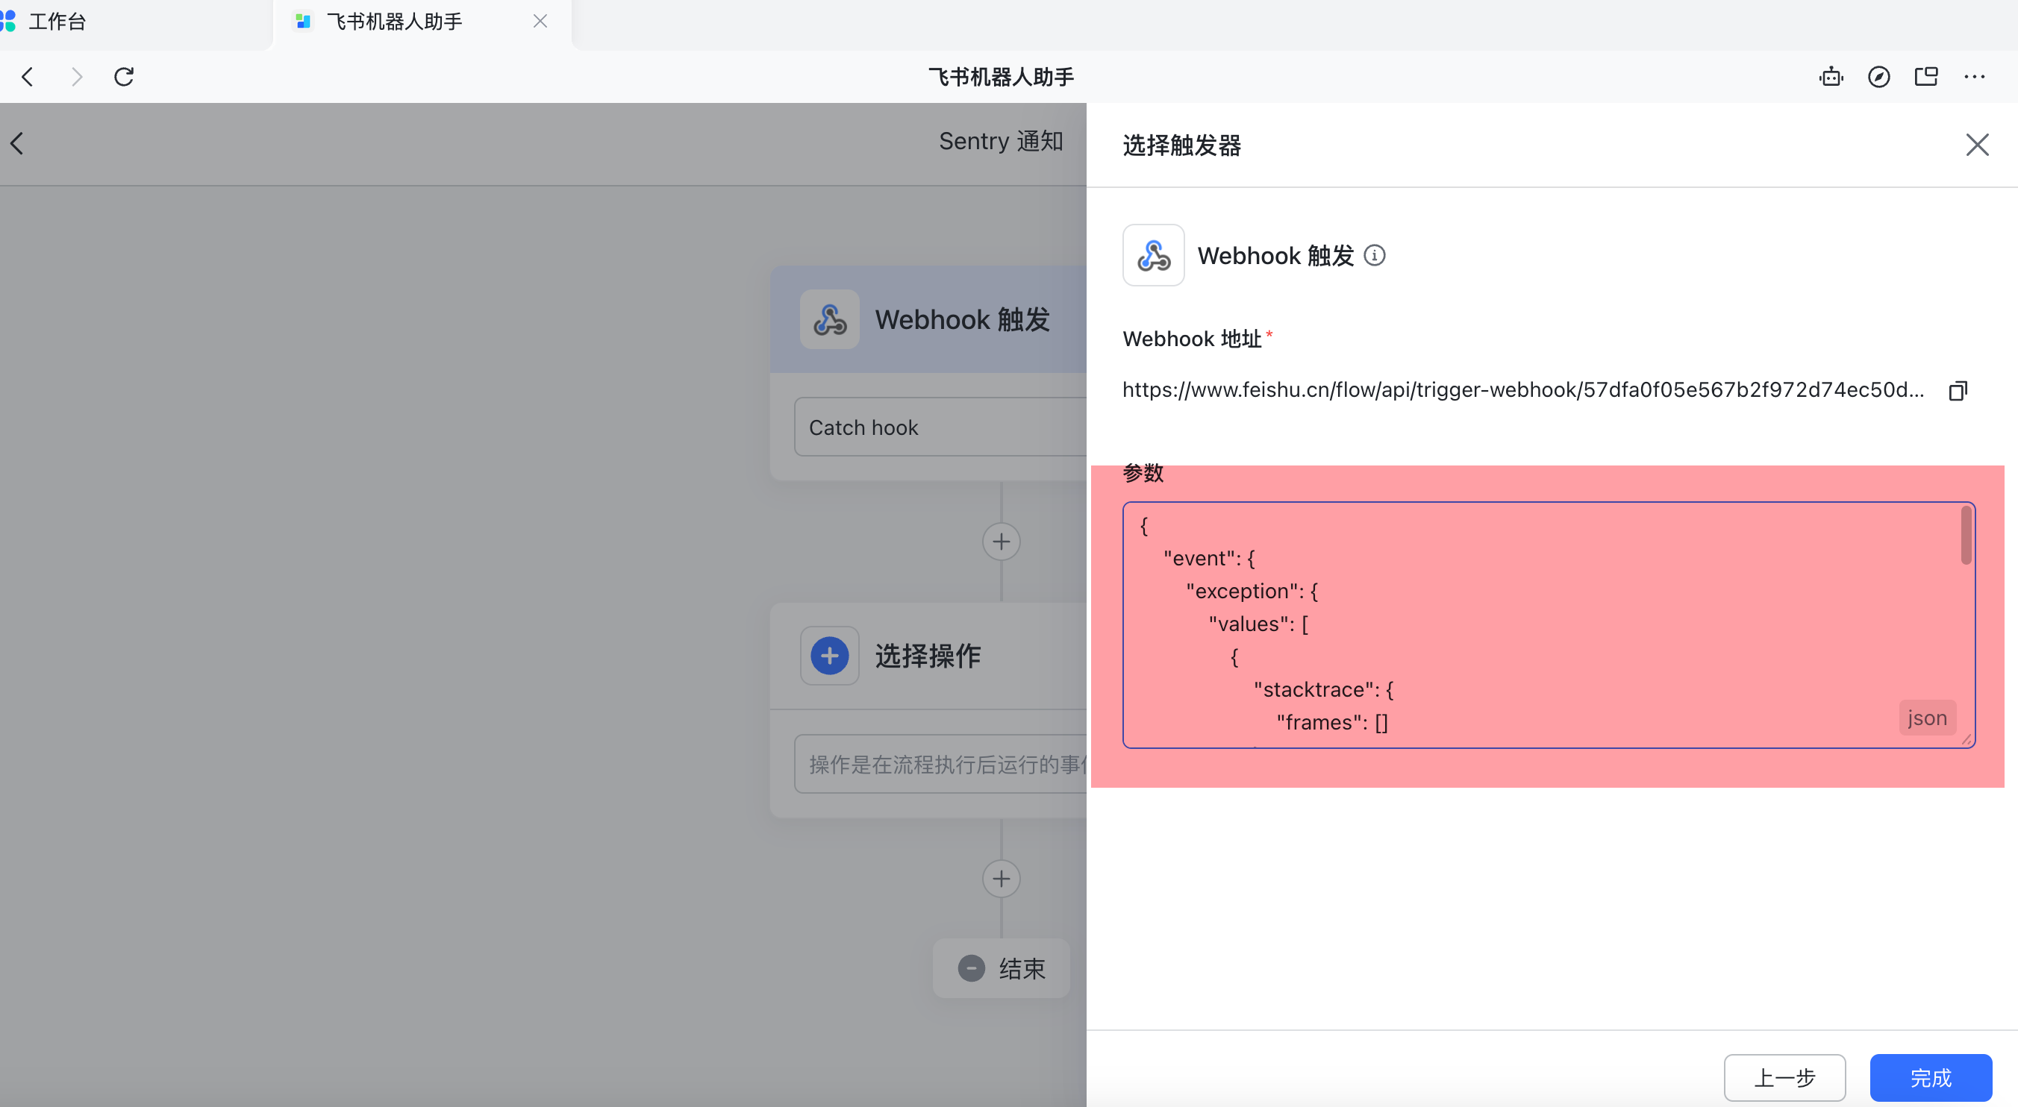The width and height of the screenshot is (2018, 1107).
Task: Return from the Sentry 通知 flow page
Action: pos(17,143)
